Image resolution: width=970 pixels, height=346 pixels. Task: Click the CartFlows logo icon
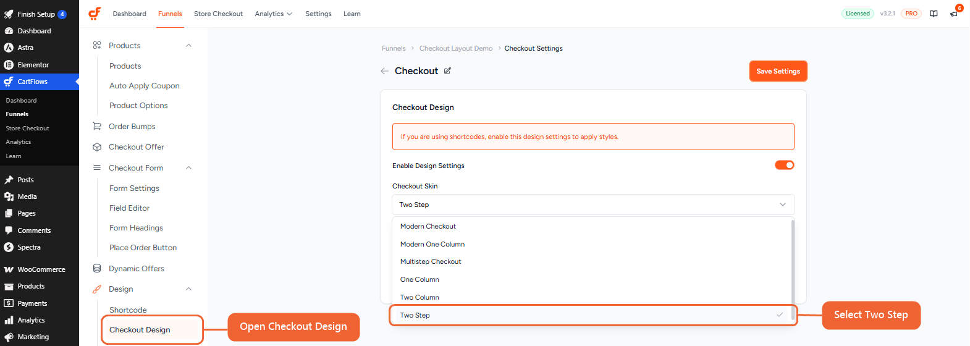(95, 13)
